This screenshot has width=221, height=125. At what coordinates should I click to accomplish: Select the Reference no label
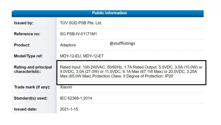[x=27, y=34]
